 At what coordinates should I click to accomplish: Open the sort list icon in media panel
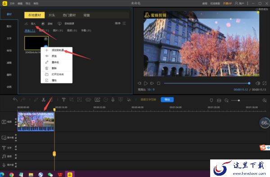click(x=124, y=23)
